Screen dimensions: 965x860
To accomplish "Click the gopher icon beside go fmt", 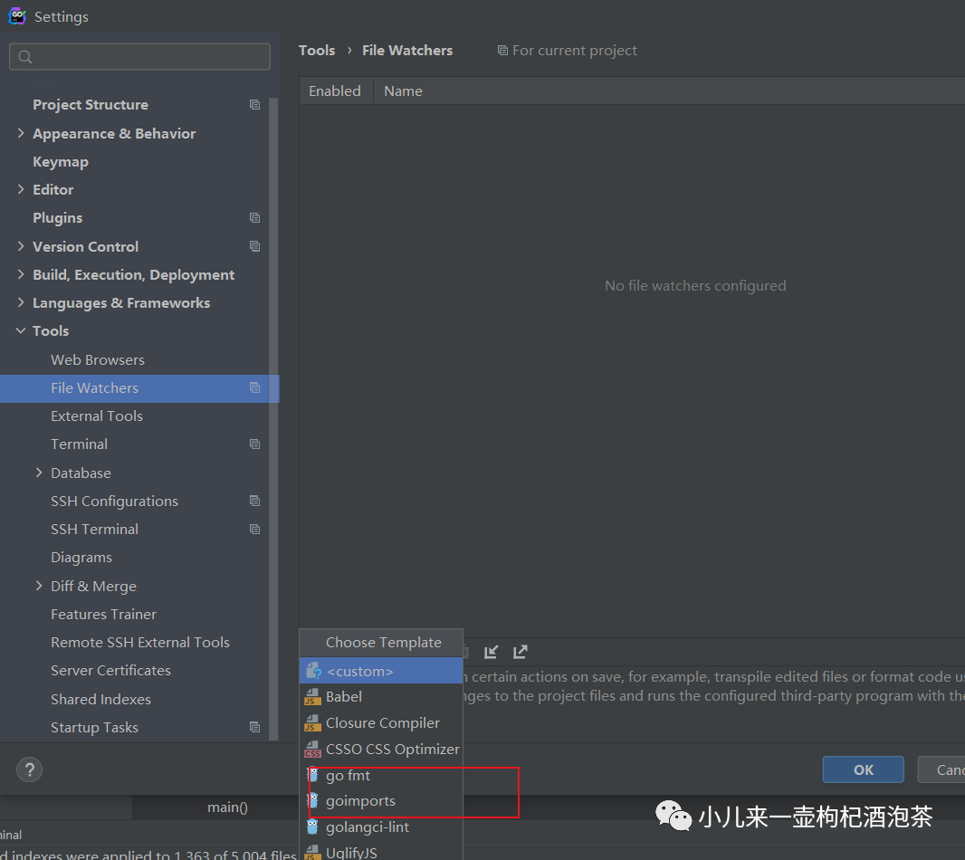I will pyautogui.click(x=312, y=775).
